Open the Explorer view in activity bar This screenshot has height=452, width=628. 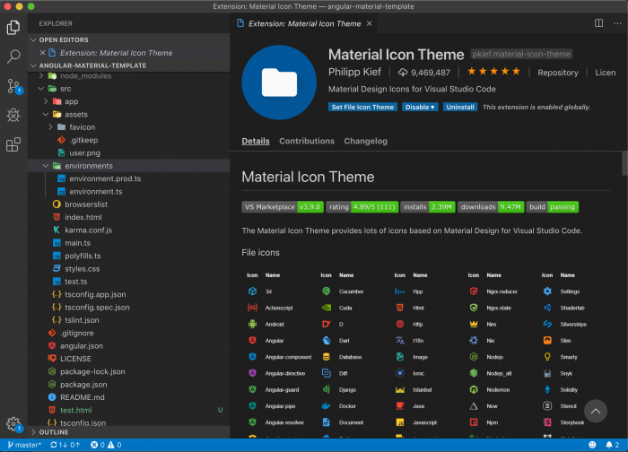point(13,28)
